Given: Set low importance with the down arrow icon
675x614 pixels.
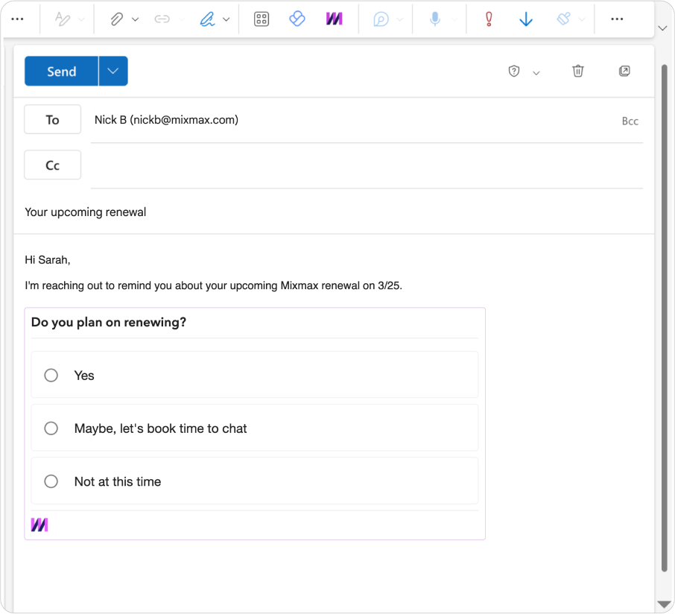Looking at the screenshot, I should point(526,19).
